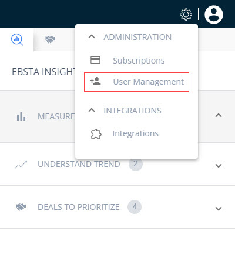Select the insights magnifier chart tab
The width and height of the screenshot is (235, 254).
pyautogui.click(x=17, y=40)
